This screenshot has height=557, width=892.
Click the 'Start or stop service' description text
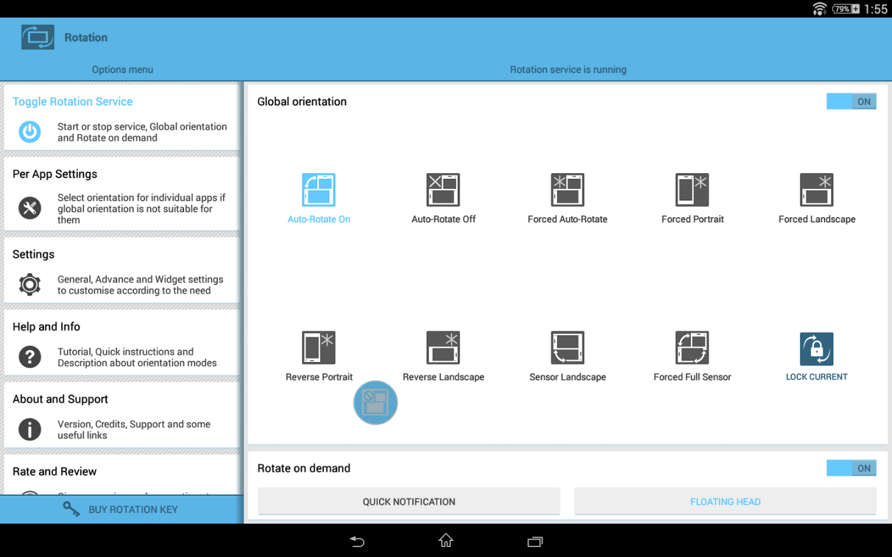pyautogui.click(x=142, y=132)
